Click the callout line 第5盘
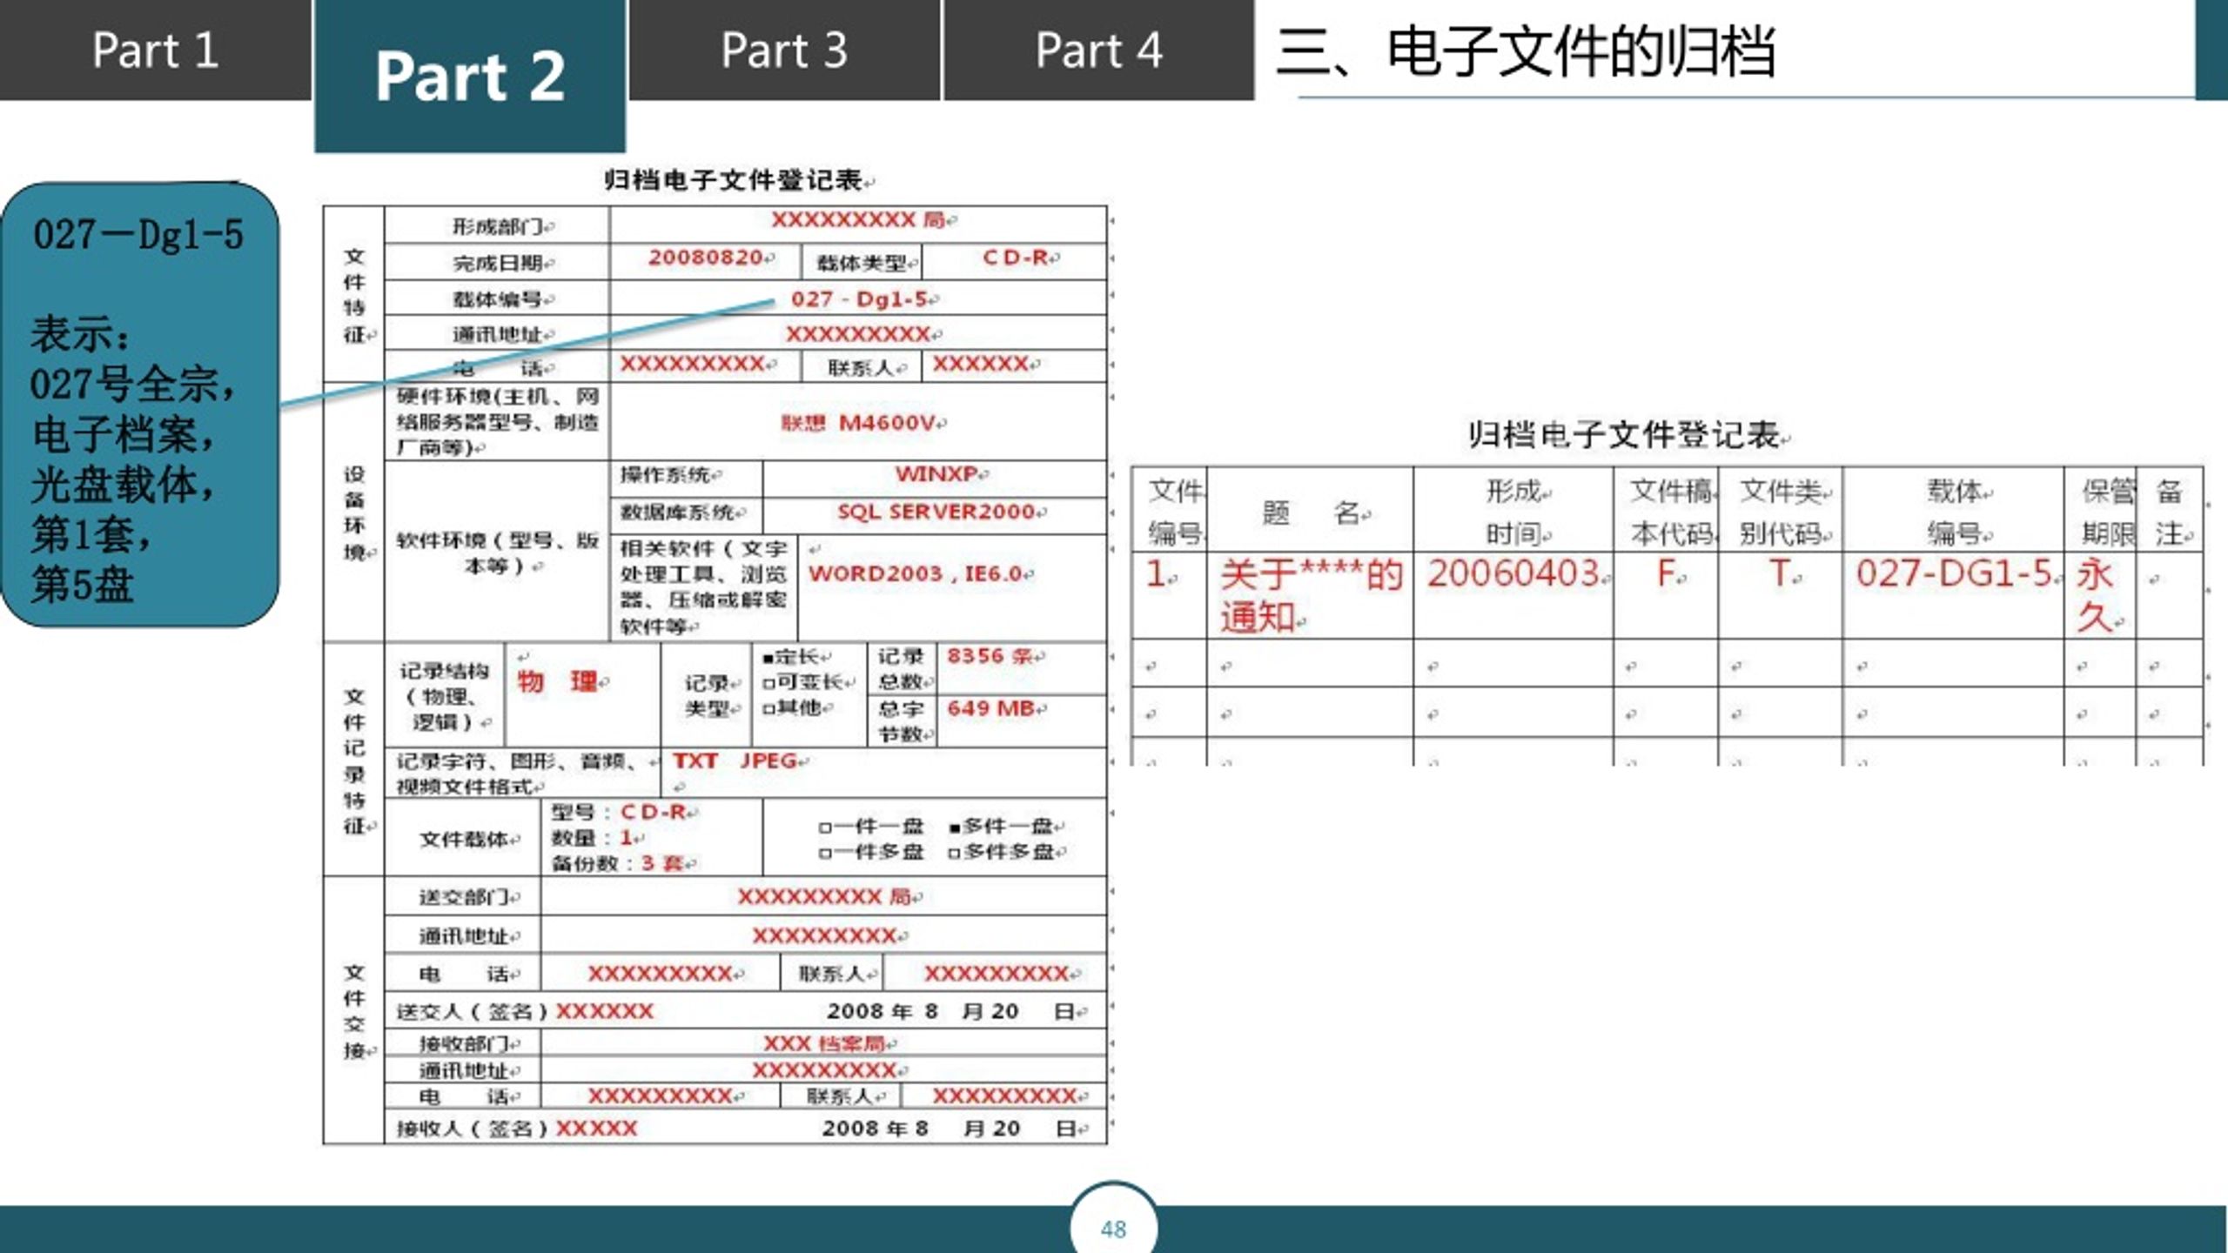This screenshot has height=1253, width=2228. pos(83,584)
